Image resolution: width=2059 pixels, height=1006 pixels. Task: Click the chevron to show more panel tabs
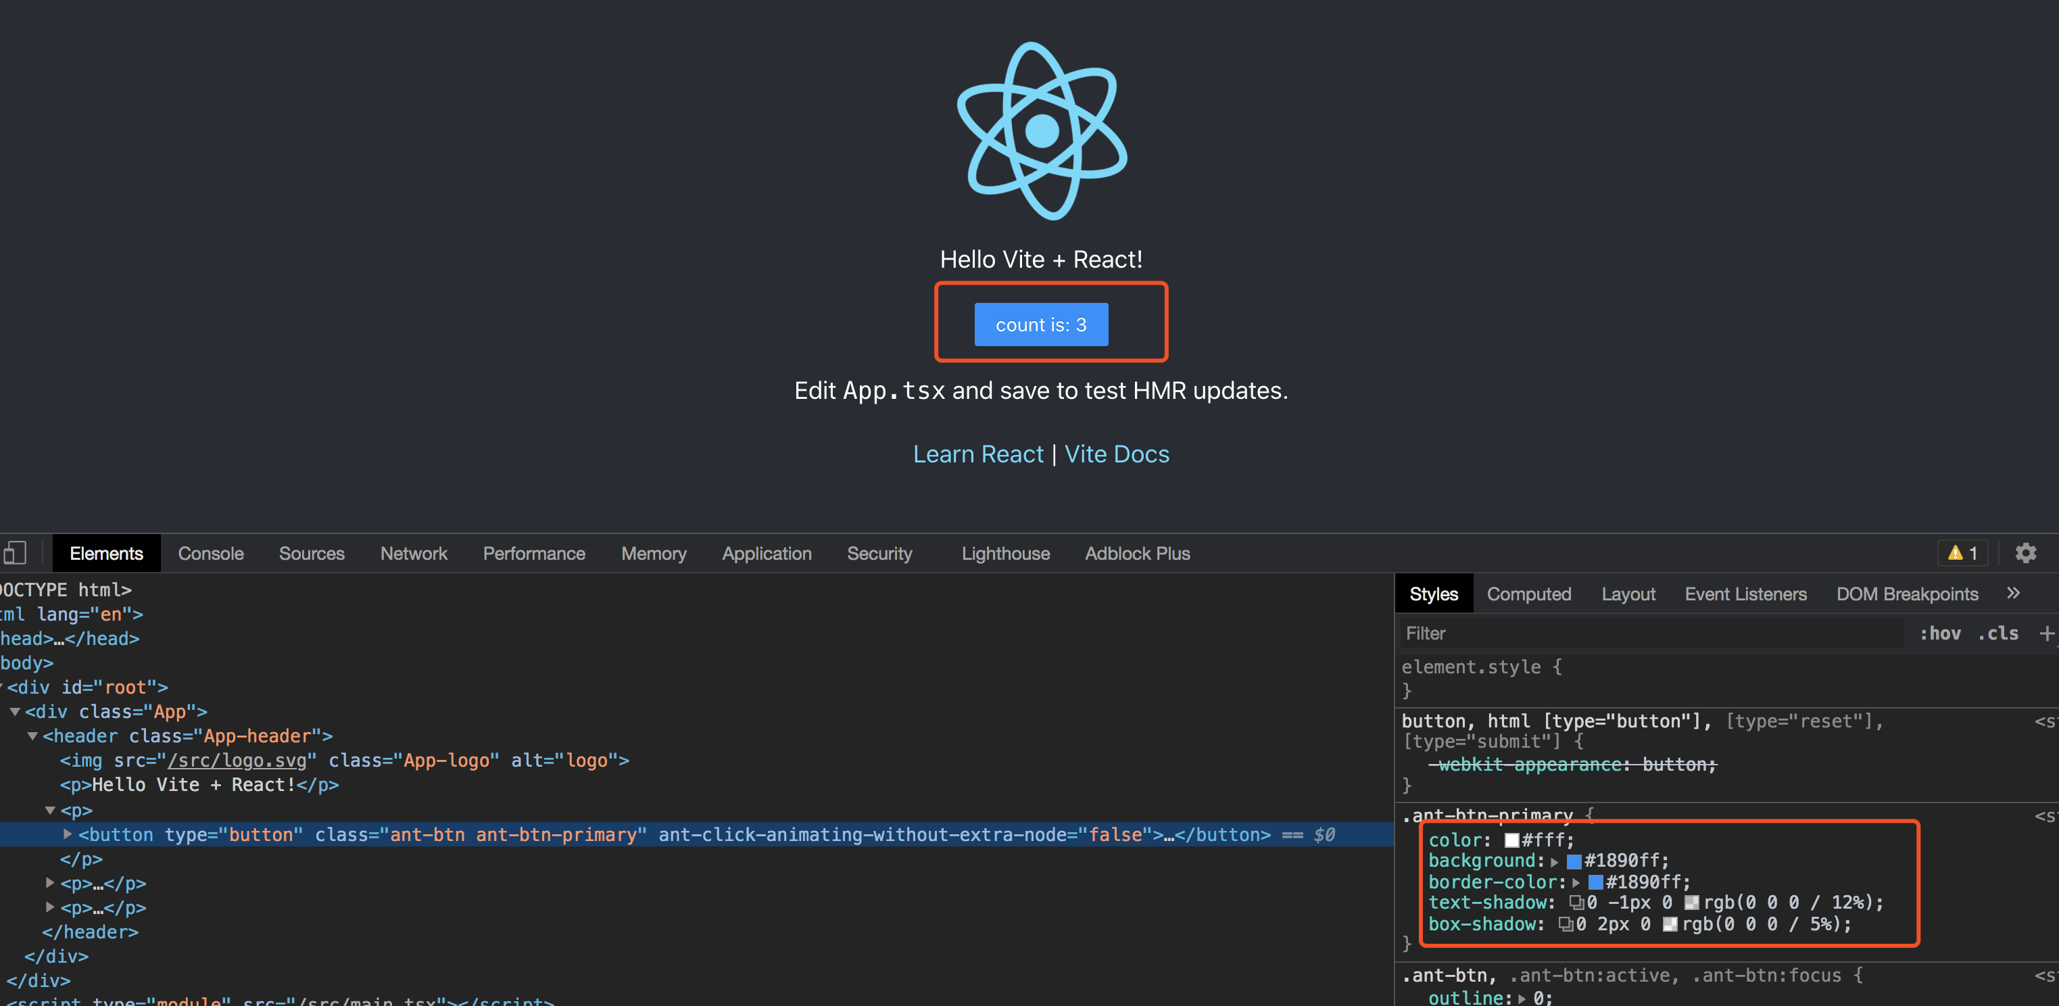2015,592
